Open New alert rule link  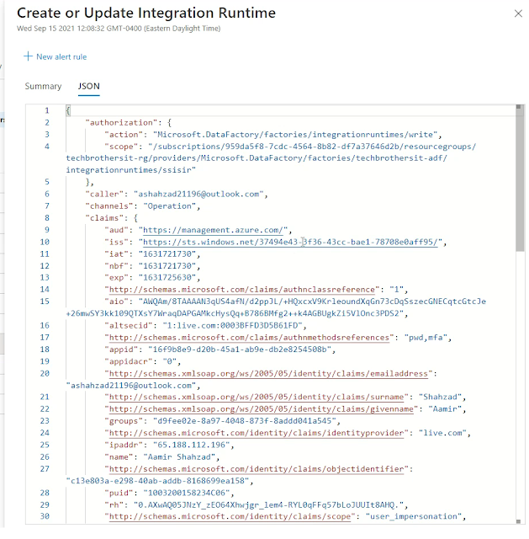pos(61,57)
